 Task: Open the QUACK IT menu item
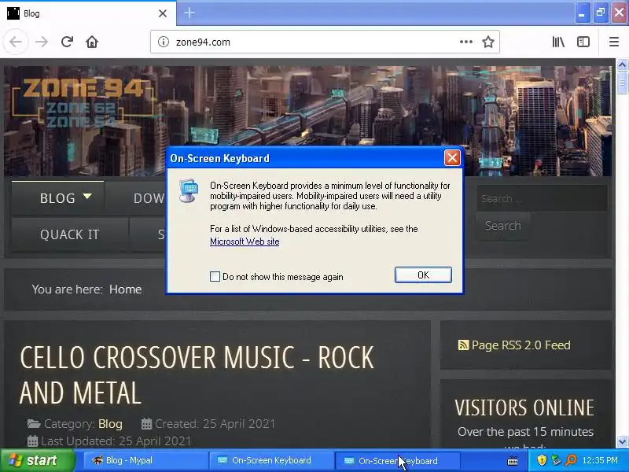tap(70, 234)
